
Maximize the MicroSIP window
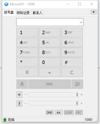pyautogui.click(x=80, y=4)
